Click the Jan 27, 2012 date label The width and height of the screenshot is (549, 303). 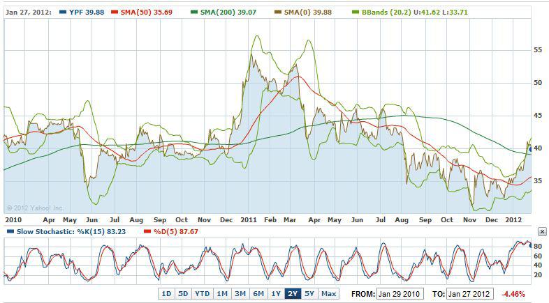[x=29, y=13]
